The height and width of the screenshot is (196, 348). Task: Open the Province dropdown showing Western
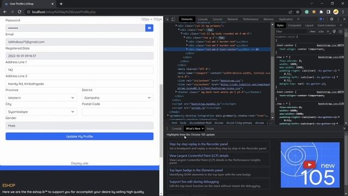(x=41, y=98)
